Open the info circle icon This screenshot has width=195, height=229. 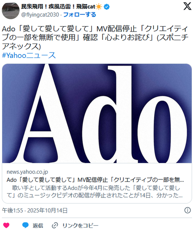point(187,210)
